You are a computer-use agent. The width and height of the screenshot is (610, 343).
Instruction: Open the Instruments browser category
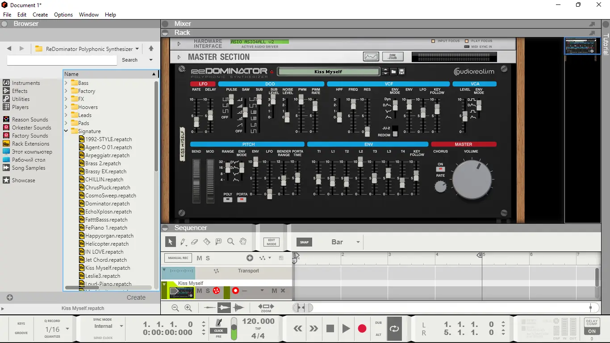pos(26,83)
